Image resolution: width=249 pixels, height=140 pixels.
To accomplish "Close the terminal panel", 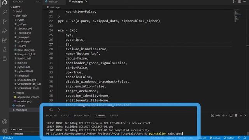I will (245, 115).
